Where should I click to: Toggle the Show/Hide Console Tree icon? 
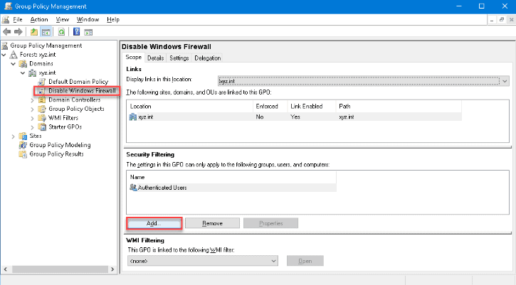tap(46, 32)
